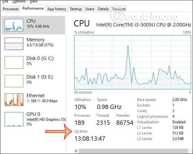Select the Memory usage thumbnail
Image resolution: width=193 pixels, height=154 pixels.
pos(14,43)
